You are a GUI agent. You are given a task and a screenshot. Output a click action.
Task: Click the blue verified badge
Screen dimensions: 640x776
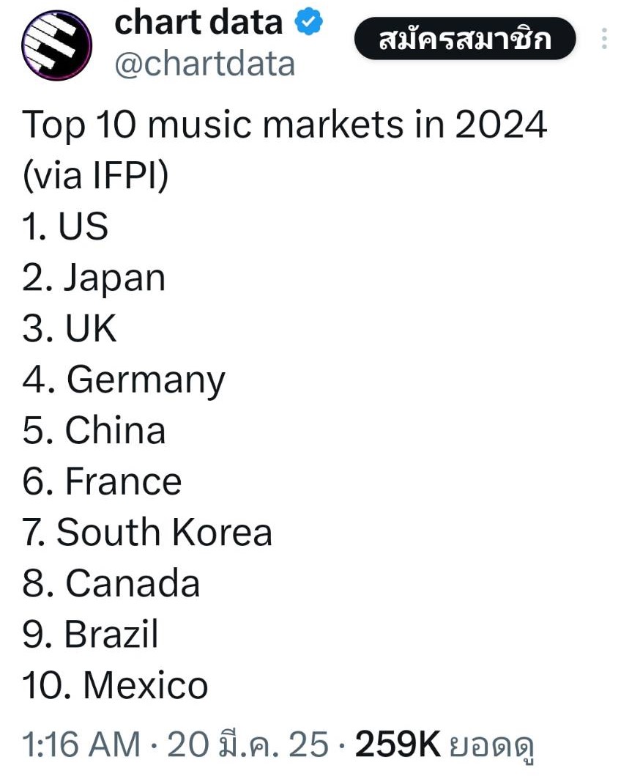309,23
